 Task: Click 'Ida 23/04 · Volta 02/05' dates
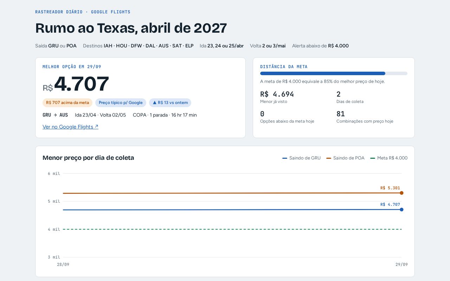click(100, 115)
